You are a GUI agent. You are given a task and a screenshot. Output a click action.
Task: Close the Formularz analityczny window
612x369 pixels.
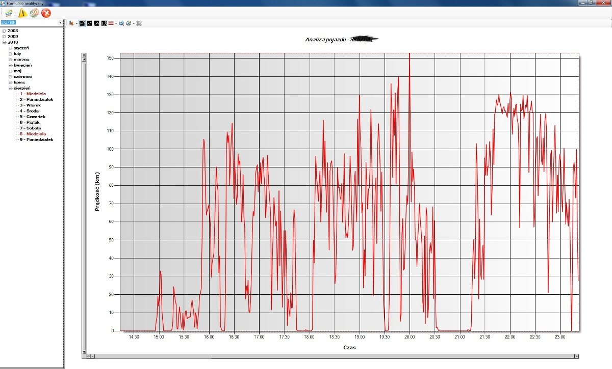(603, 3)
